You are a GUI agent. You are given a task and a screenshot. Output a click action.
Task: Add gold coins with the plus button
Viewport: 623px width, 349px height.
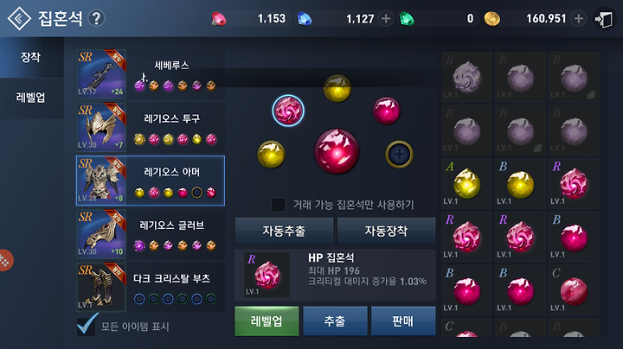coord(579,19)
